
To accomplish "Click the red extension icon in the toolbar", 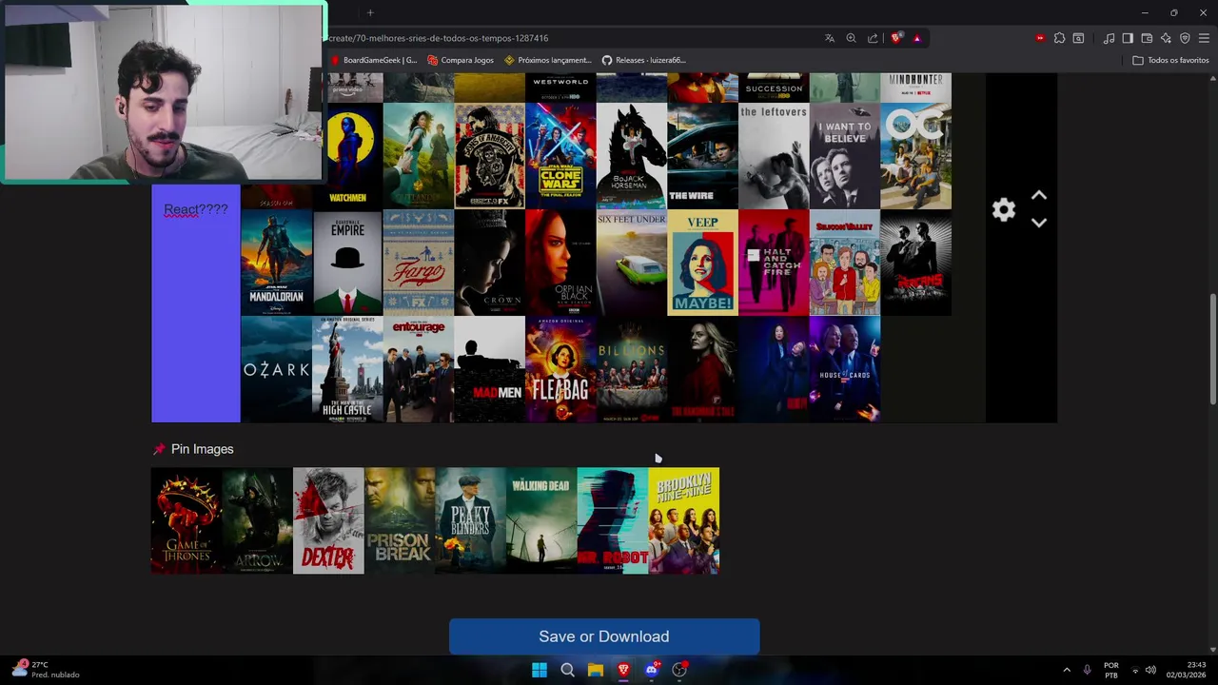I will [x=1040, y=38].
